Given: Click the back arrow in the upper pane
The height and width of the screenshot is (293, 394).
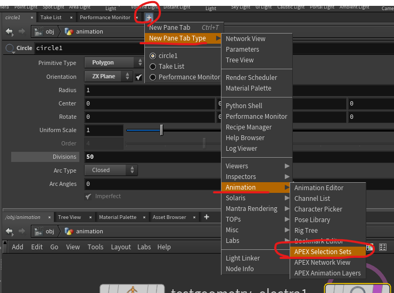Looking at the screenshot, I should [9, 31].
